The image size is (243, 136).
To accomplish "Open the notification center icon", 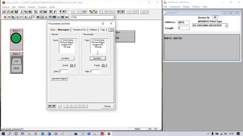I will click(x=238, y=134).
